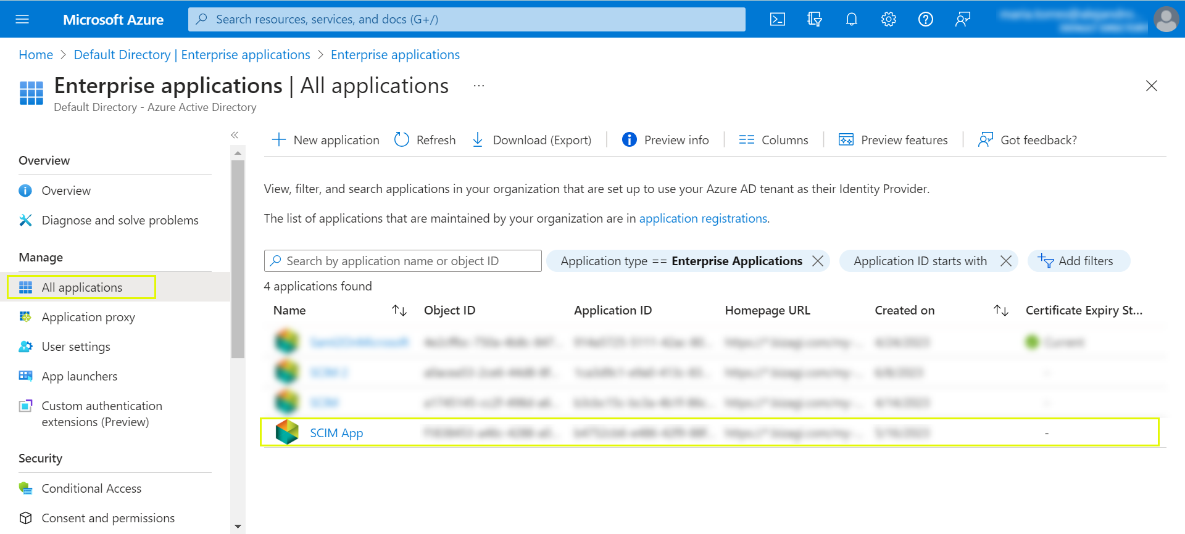This screenshot has height=534, width=1185.
Task: Launch Cloud Shell from the top bar
Action: 778,19
